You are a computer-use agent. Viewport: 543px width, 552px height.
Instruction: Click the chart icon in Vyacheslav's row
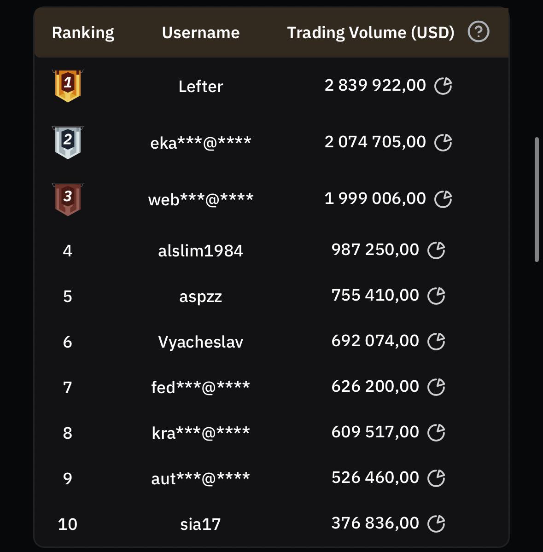point(436,342)
